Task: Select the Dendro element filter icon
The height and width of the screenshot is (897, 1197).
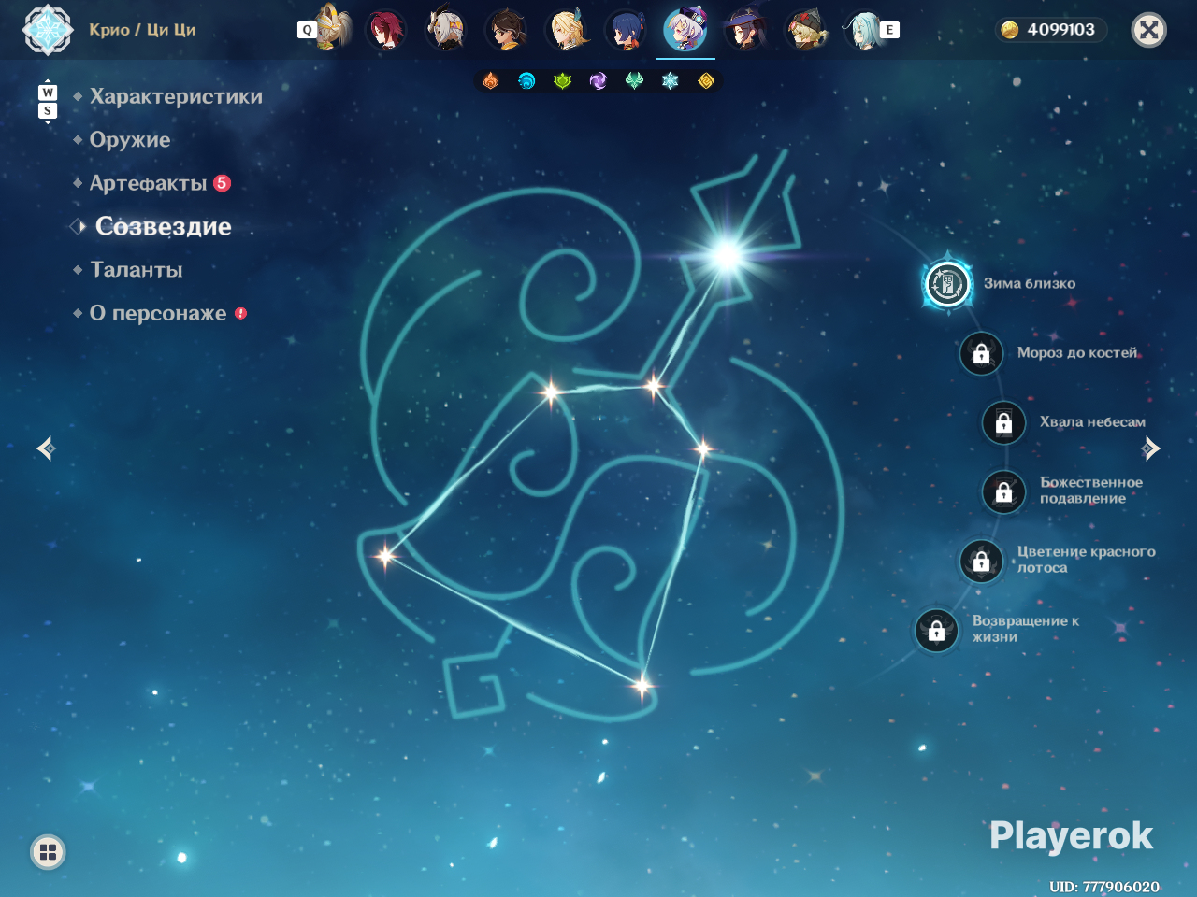Action: click(562, 81)
